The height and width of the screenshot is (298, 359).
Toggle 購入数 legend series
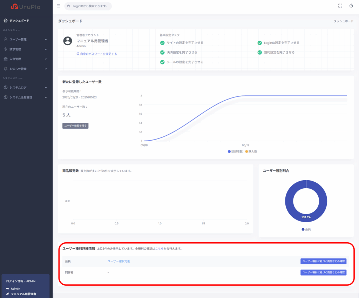click(251, 151)
